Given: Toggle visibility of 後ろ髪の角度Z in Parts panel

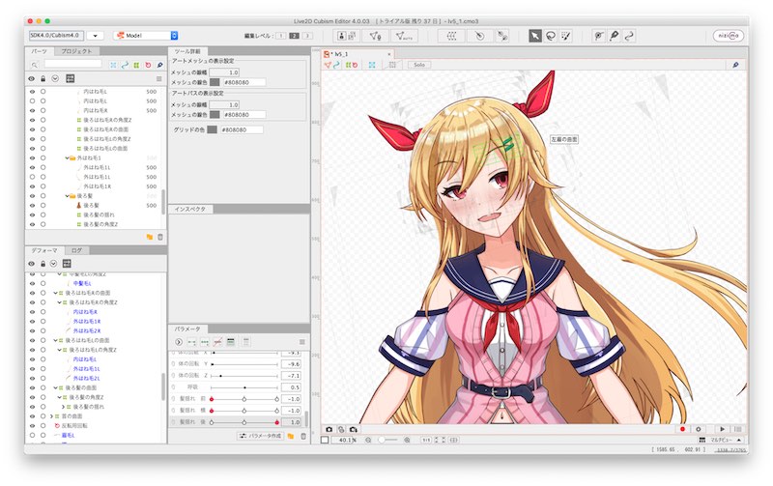Looking at the screenshot, I should [x=32, y=224].
